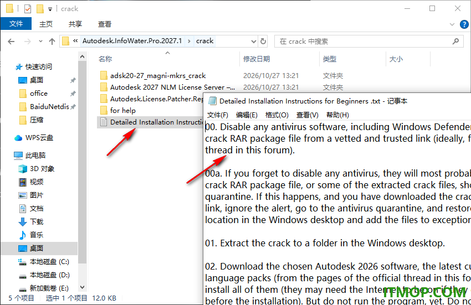
Task: Open Notepad 文件(F) menu
Action: pos(217,115)
